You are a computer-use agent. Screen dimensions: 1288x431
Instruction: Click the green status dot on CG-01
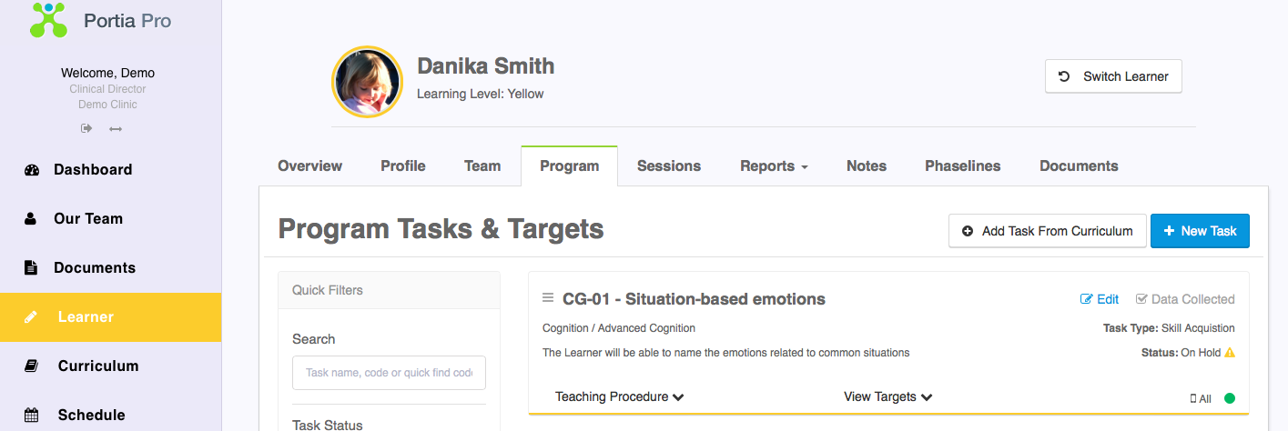pos(1230,398)
